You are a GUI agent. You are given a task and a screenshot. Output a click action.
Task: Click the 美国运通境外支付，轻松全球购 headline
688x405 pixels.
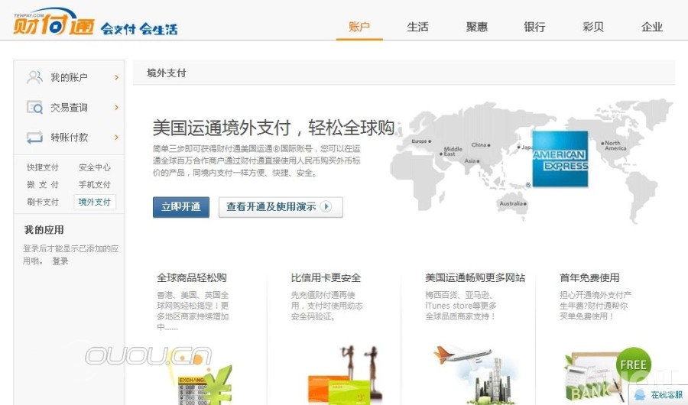pos(274,128)
